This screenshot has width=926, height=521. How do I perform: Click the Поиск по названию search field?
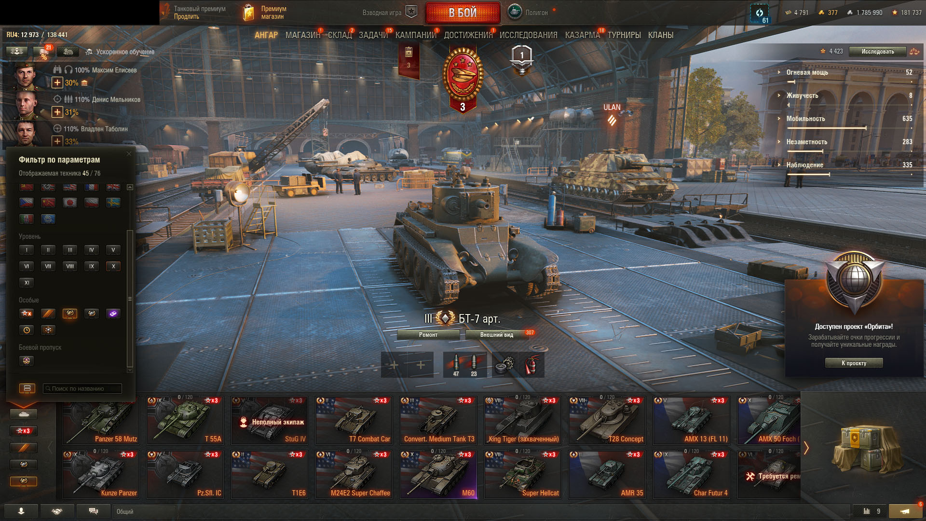pos(82,388)
